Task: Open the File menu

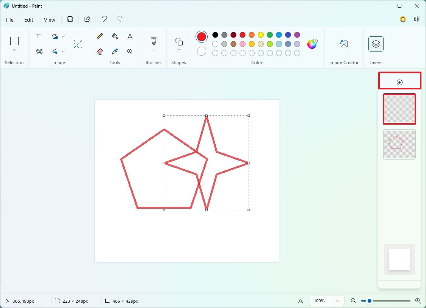Action: click(9, 19)
